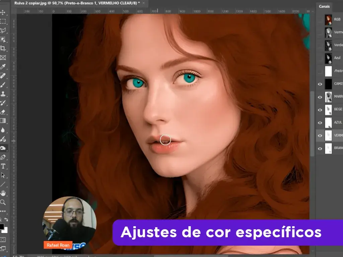The height and width of the screenshot is (257, 343).
Task: Toggle visibility of the CAMISA channel
Action: (321, 84)
